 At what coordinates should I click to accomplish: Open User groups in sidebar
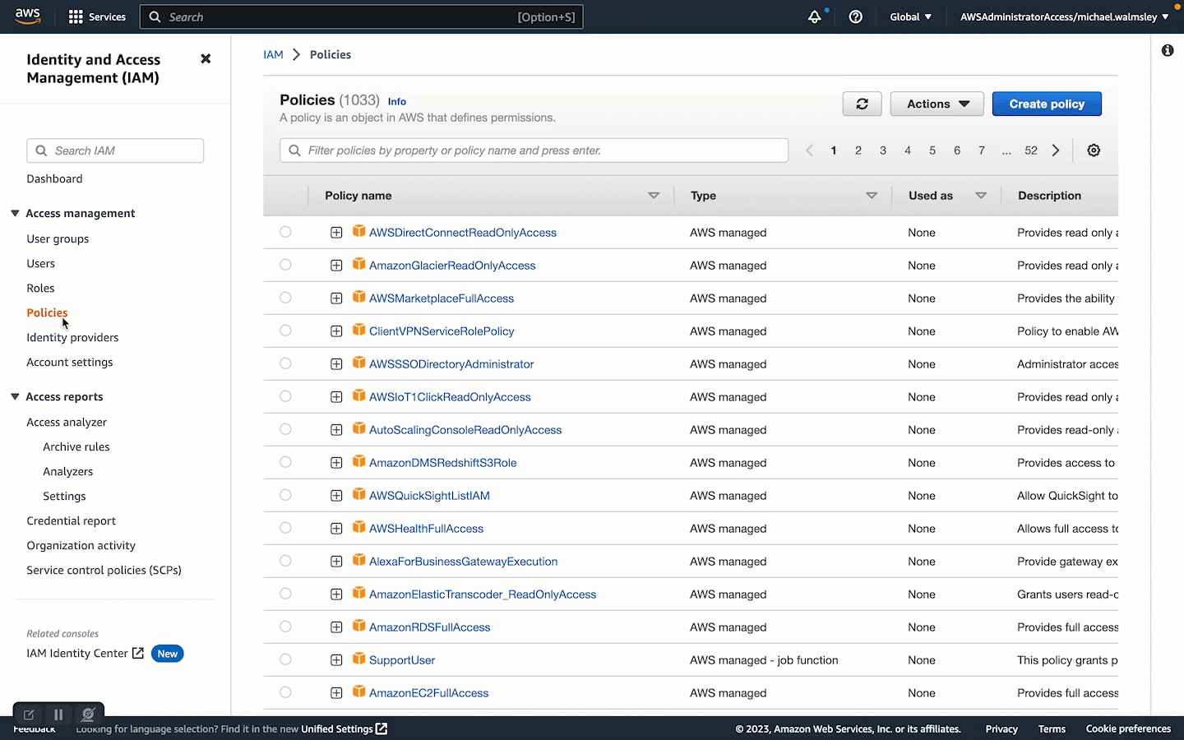pos(58,238)
